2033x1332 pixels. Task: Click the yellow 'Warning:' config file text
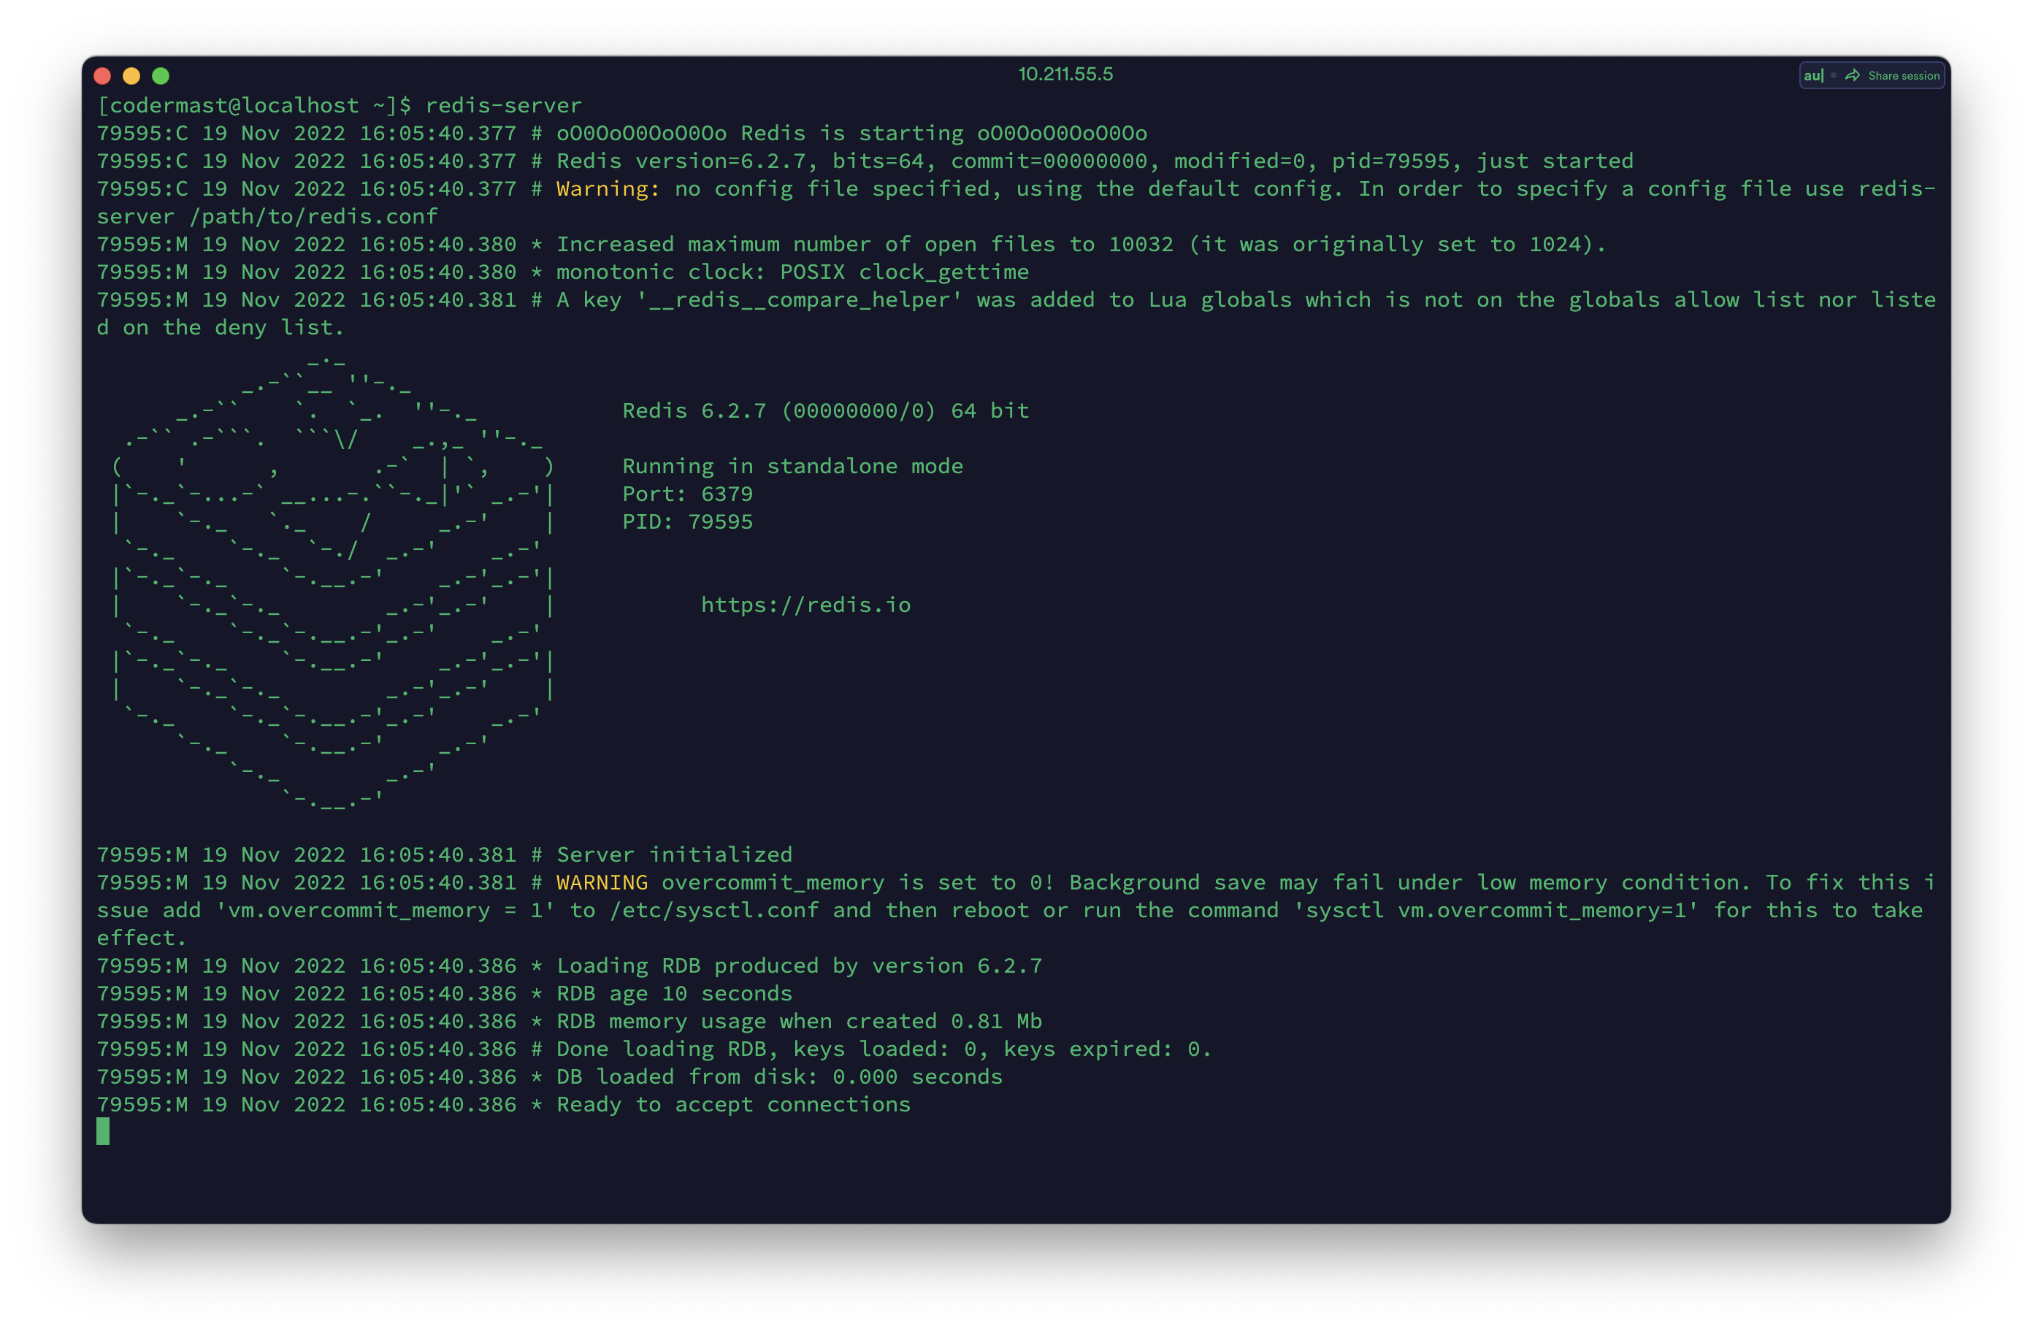click(608, 189)
